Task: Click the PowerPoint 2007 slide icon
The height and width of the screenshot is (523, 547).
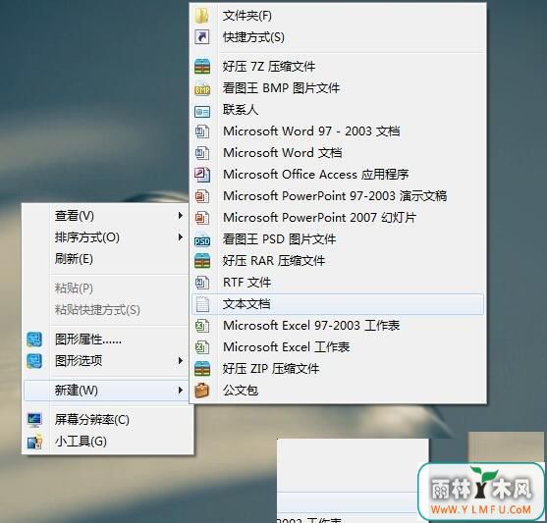Action: point(202,218)
